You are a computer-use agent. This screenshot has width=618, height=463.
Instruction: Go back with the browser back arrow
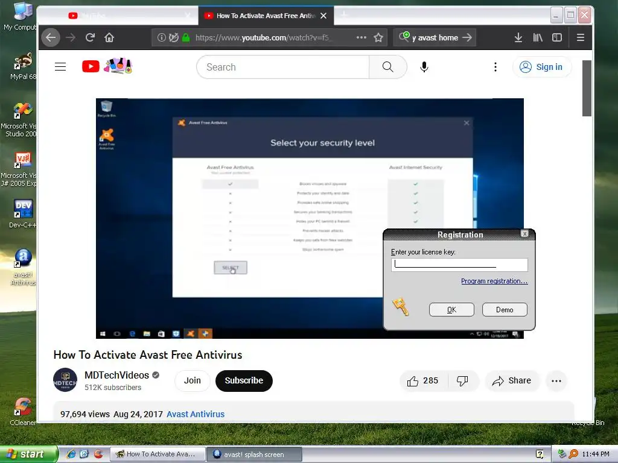click(x=51, y=38)
